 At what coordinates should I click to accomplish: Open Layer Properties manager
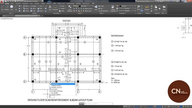click(x=70, y=8)
